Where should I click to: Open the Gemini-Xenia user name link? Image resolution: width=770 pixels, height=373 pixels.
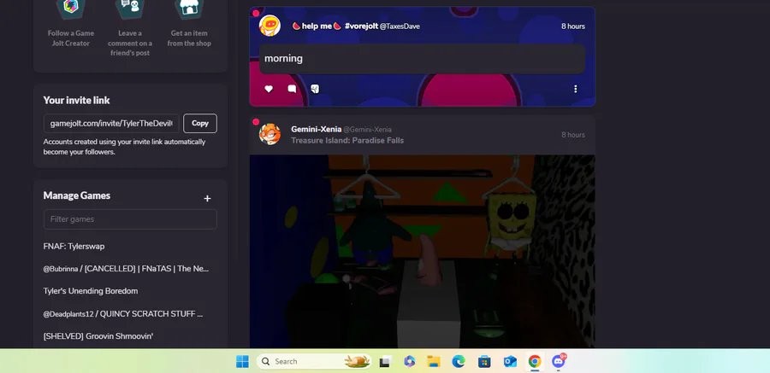[317, 129]
